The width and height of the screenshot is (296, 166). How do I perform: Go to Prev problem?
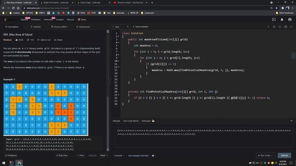(x=80, y=155)
